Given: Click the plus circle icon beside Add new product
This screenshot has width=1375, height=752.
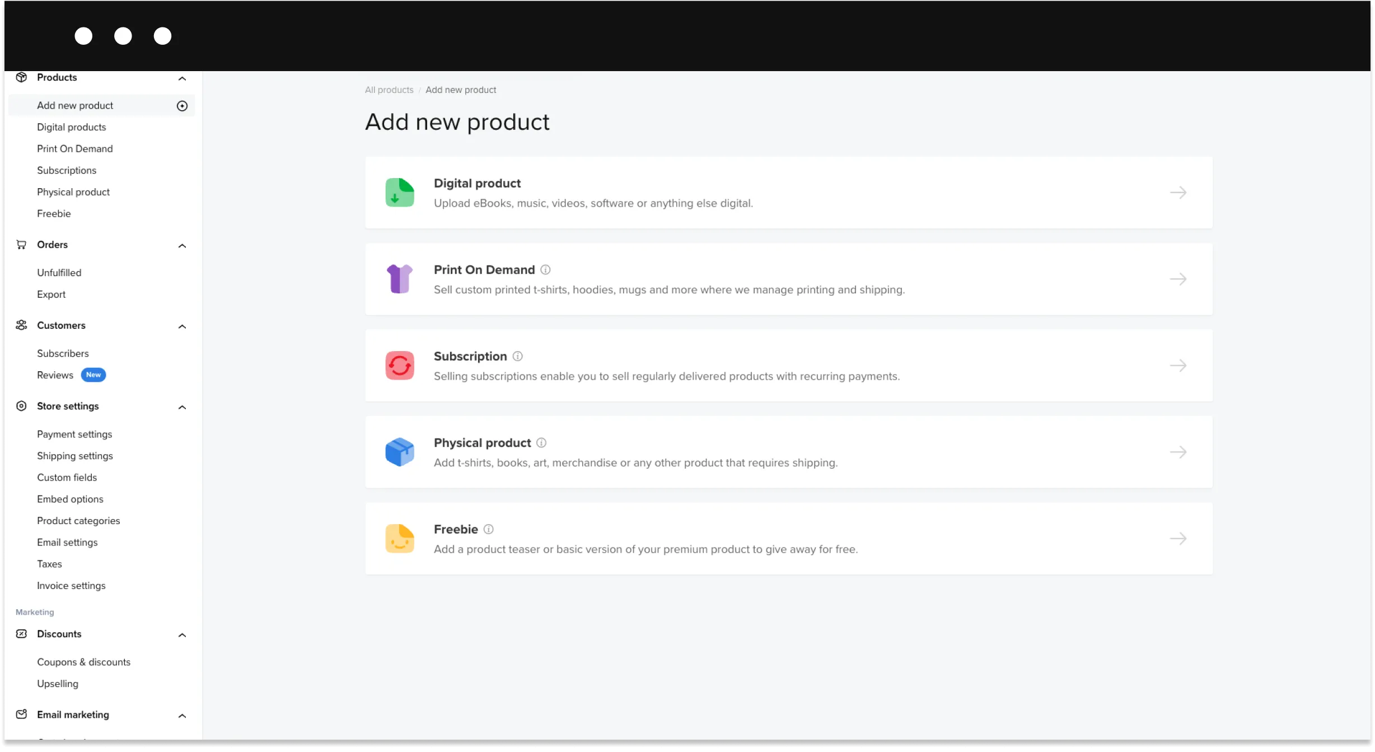Looking at the screenshot, I should click(x=182, y=106).
